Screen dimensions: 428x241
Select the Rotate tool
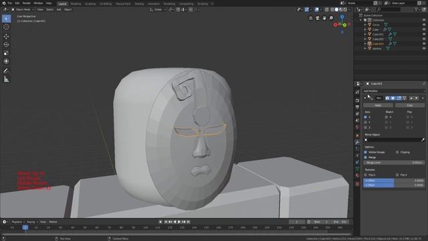coord(6,45)
